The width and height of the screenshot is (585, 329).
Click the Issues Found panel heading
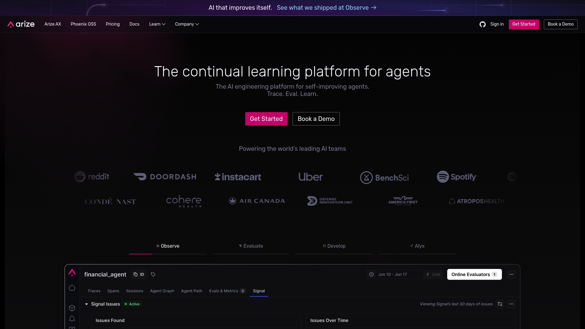(x=110, y=320)
